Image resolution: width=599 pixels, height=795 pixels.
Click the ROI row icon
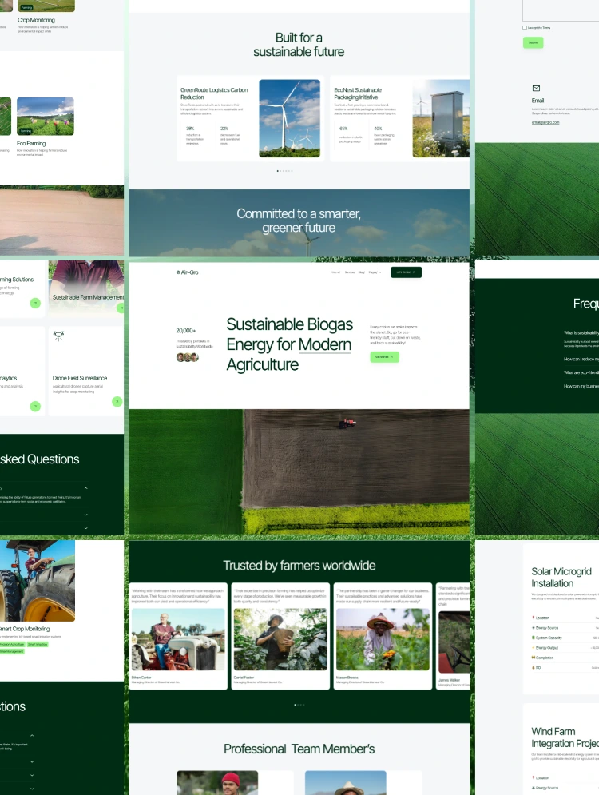click(x=534, y=667)
